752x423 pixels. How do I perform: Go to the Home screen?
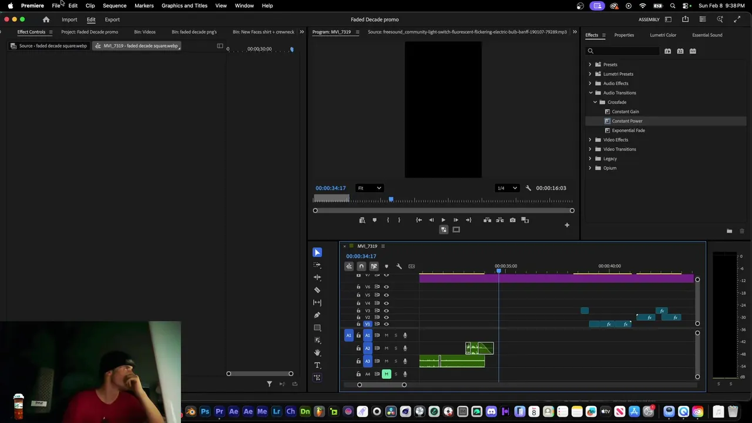pyautogui.click(x=46, y=19)
